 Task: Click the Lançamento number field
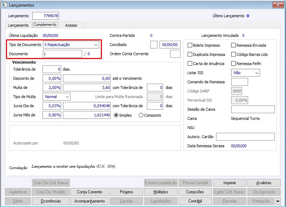click(x=45, y=16)
